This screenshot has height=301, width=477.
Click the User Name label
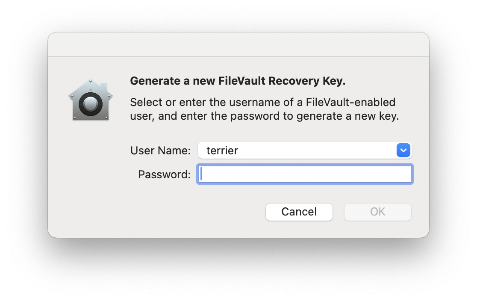click(160, 150)
